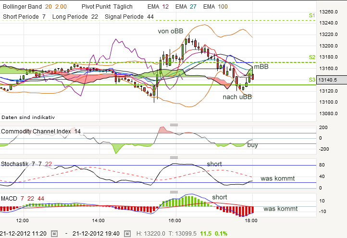Click the S2 pivot level label

coord(312,57)
